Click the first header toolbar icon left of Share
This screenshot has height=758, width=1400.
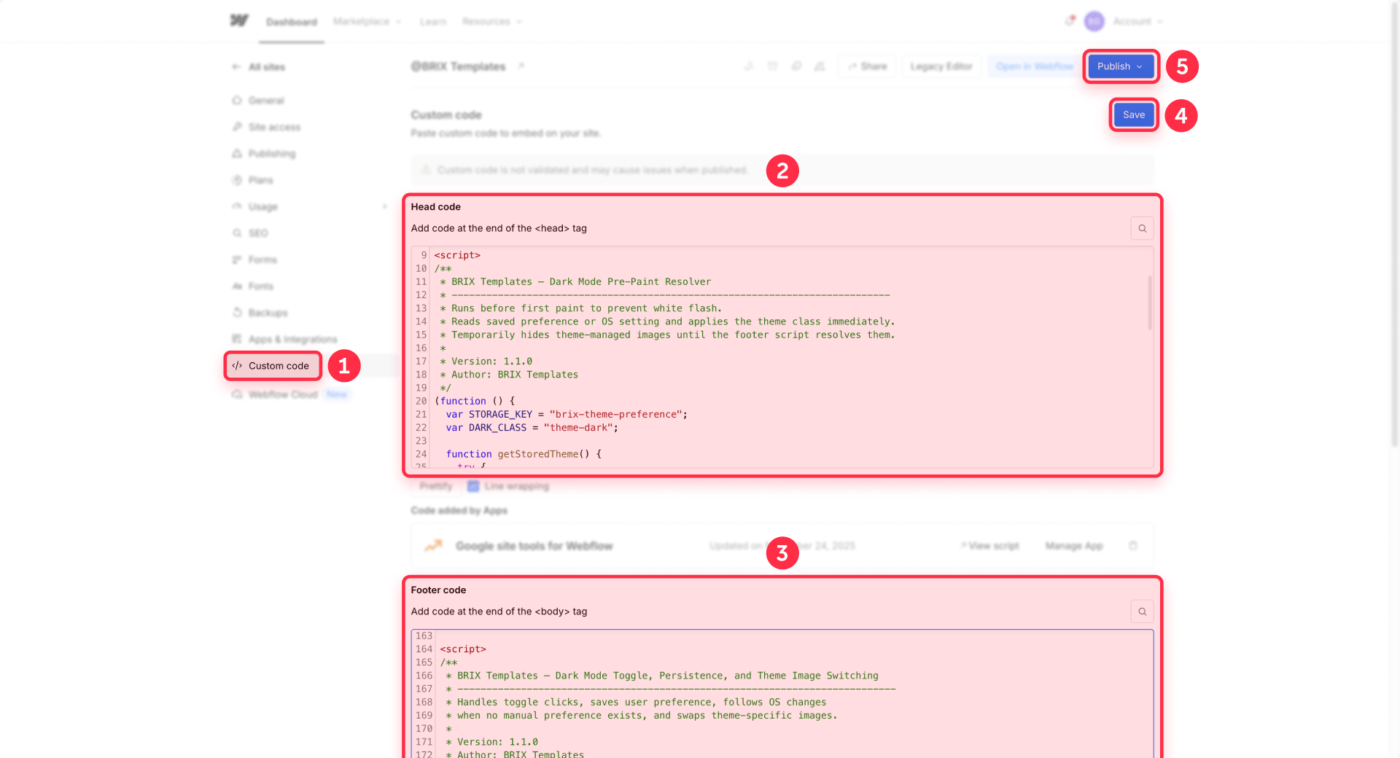[749, 66]
